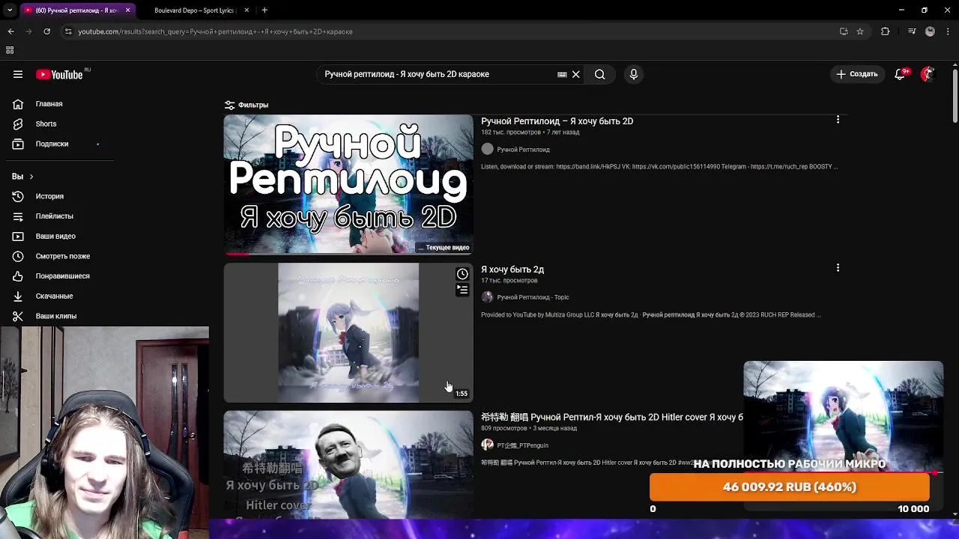Expand the Вы section chevron

31,177
